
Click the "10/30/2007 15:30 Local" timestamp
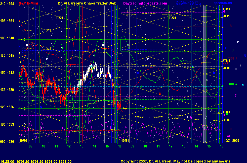[188, 4]
